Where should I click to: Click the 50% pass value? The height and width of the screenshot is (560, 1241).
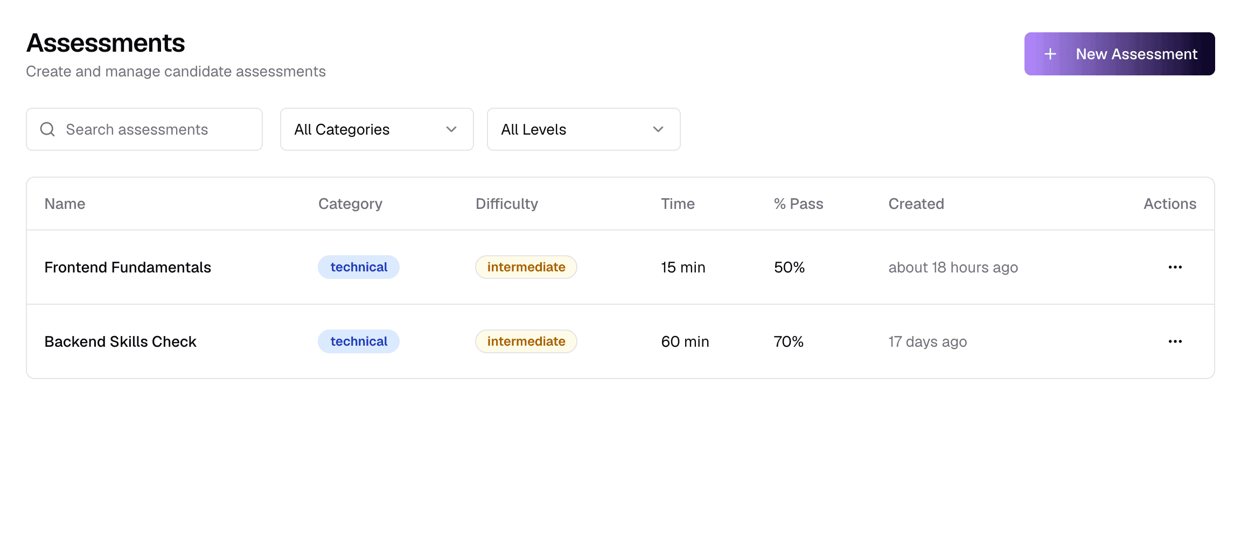click(x=789, y=267)
